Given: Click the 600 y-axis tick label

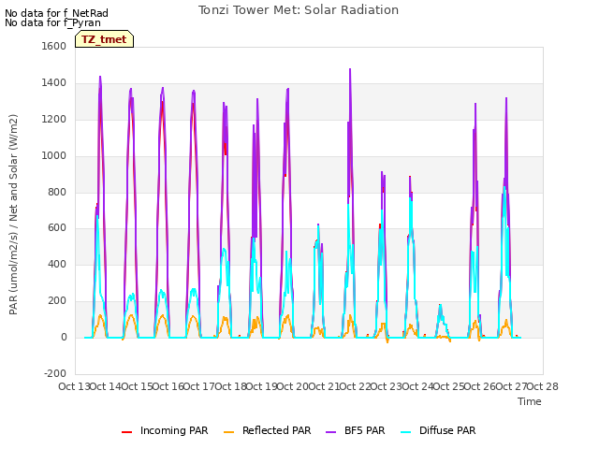Looking at the screenshot, I should tap(57, 228).
